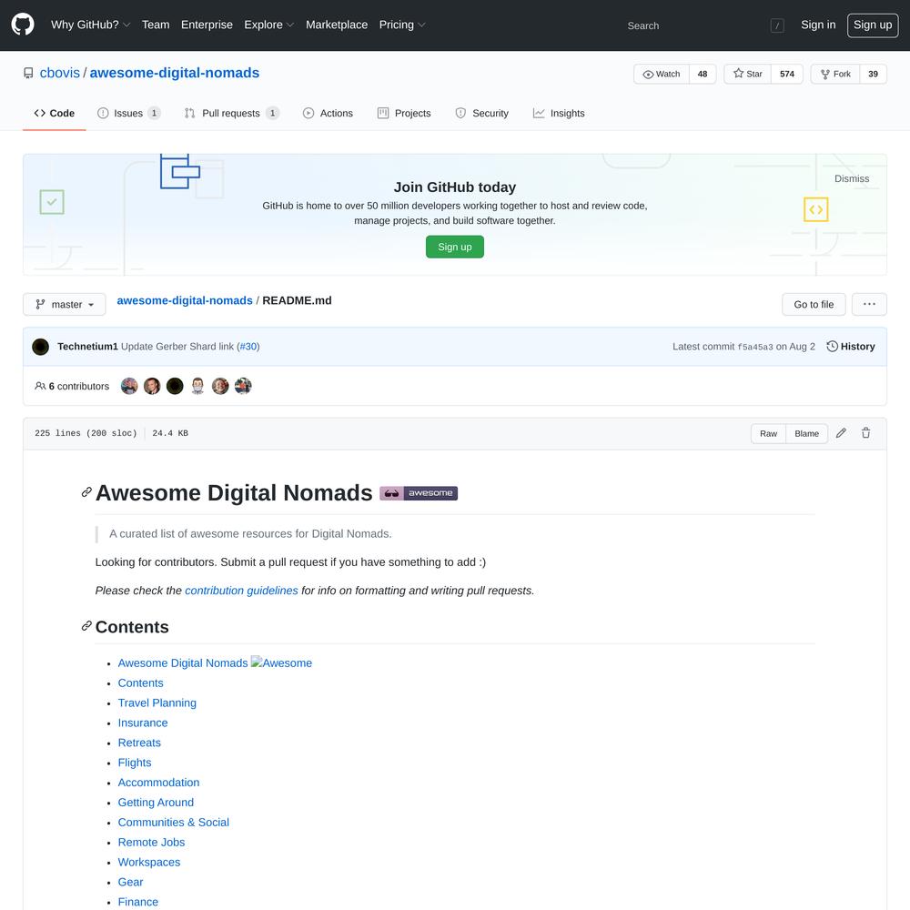The width and height of the screenshot is (910, 910).
Task: Expand the Explore menu
Action: coord(268,25)
